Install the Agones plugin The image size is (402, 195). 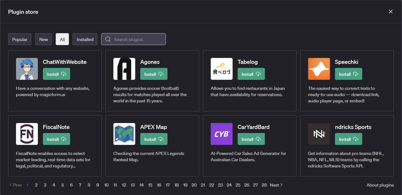tap(154, 74)
